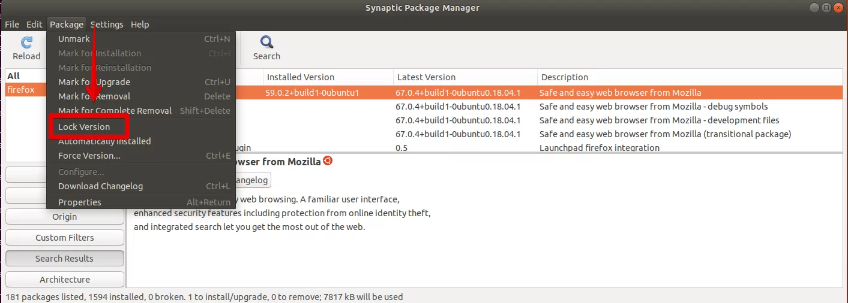The height and width of the screenshot is (303, 848).
Task: Select Mark for Complete Removal
Action: click(141, 111)
